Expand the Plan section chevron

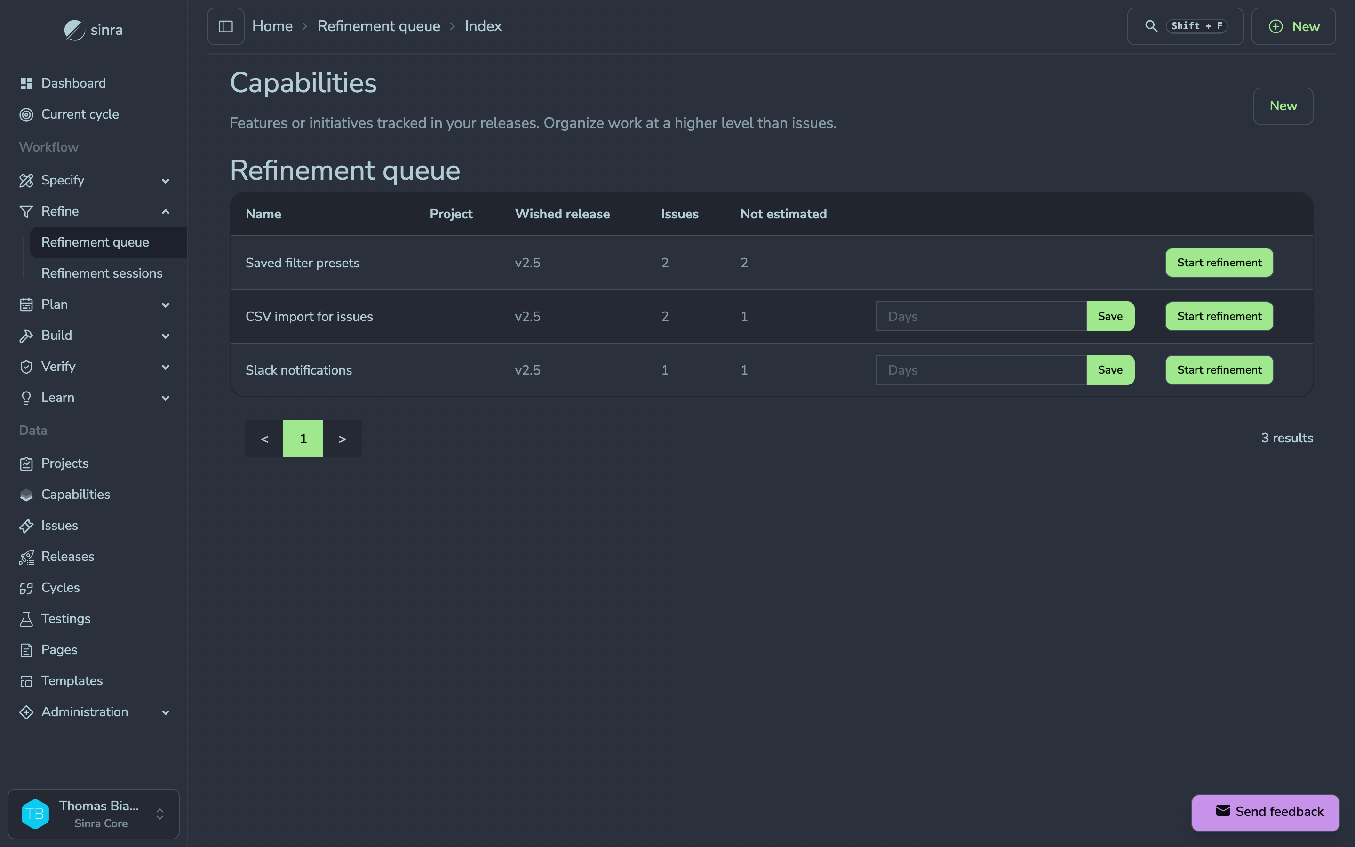click(x=166, y=305)
